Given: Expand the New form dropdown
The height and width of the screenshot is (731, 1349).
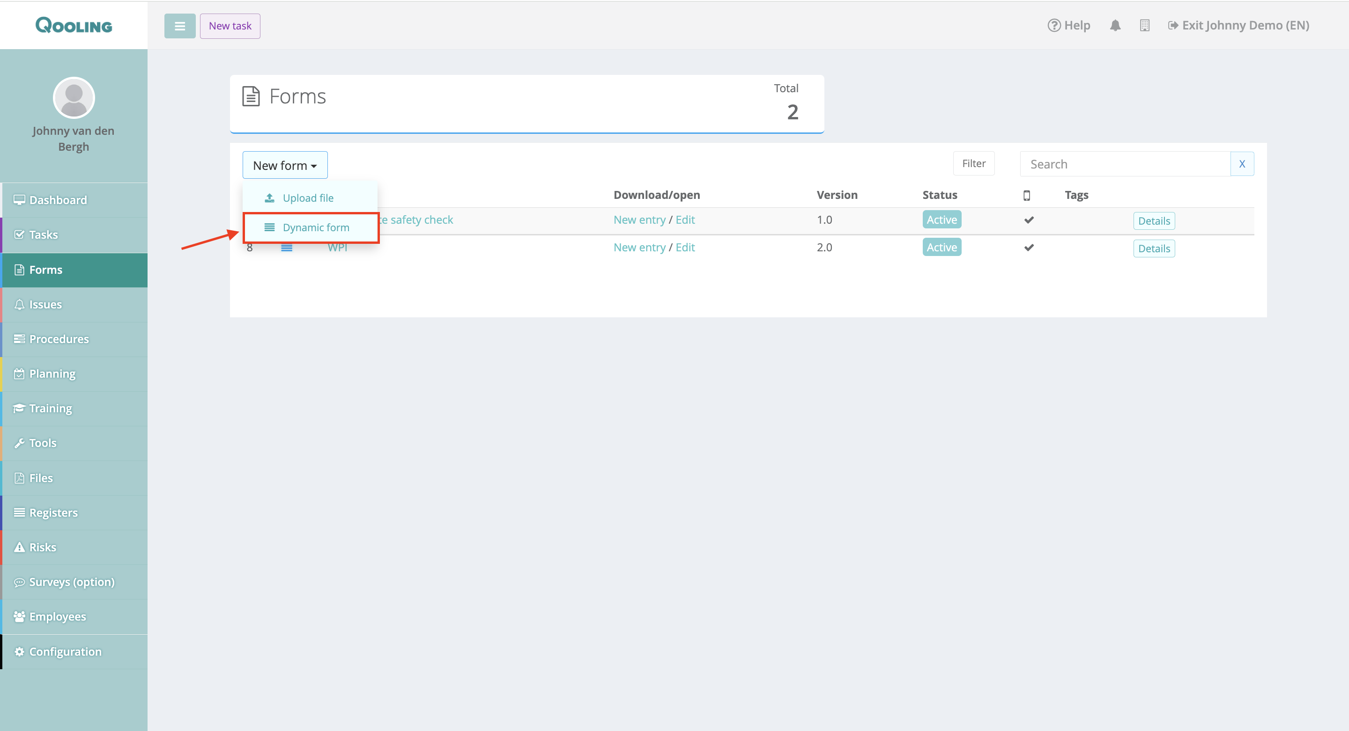Looking at the screenshot, I should point(285,165).
